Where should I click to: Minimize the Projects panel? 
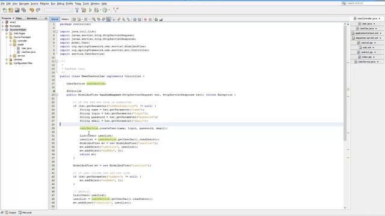tap(46, 19)
